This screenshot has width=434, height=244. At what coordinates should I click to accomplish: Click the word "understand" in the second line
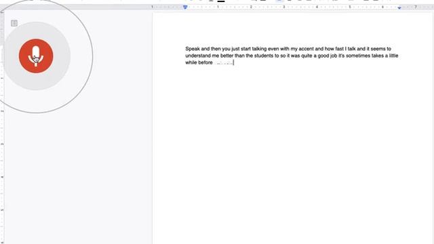point(198,56)
